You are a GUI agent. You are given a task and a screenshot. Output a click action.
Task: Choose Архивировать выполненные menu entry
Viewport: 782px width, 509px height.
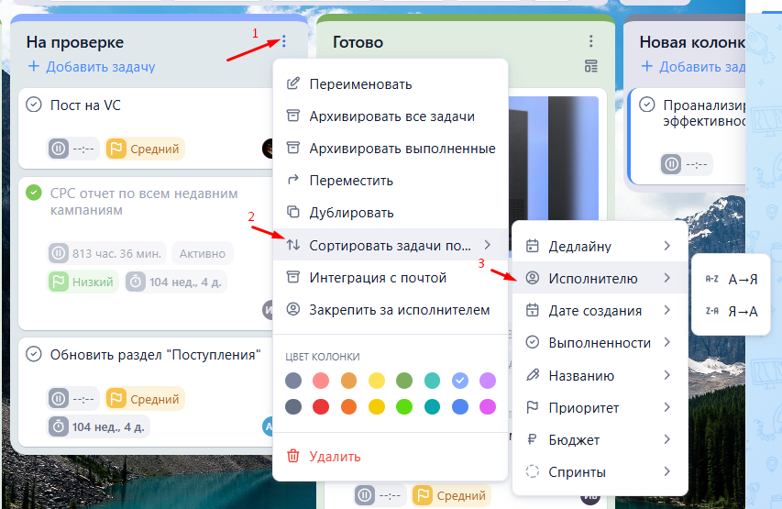tap(391, 149)
